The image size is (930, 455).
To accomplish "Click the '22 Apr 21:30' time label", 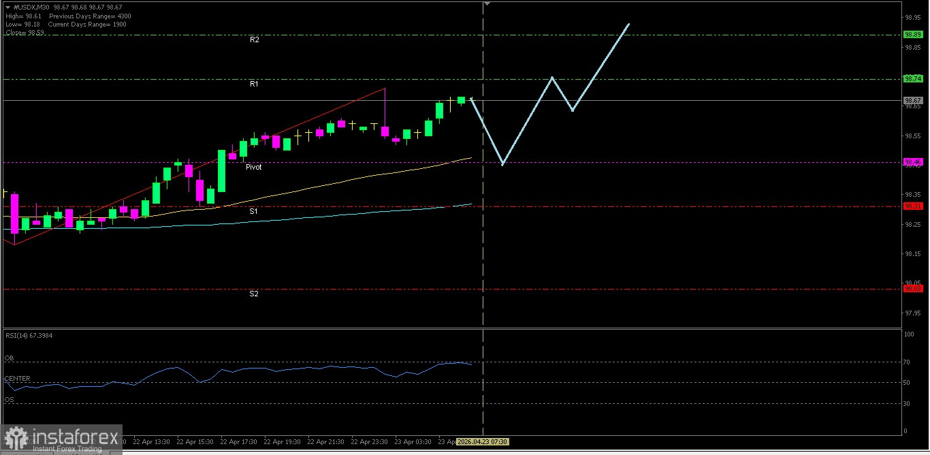I will click(x=327, y=441).
